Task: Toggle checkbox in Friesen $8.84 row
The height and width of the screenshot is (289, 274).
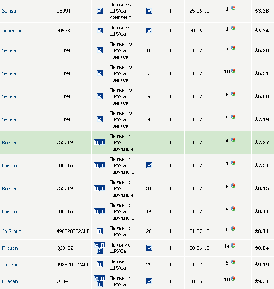Action: (x=149, y=248)
